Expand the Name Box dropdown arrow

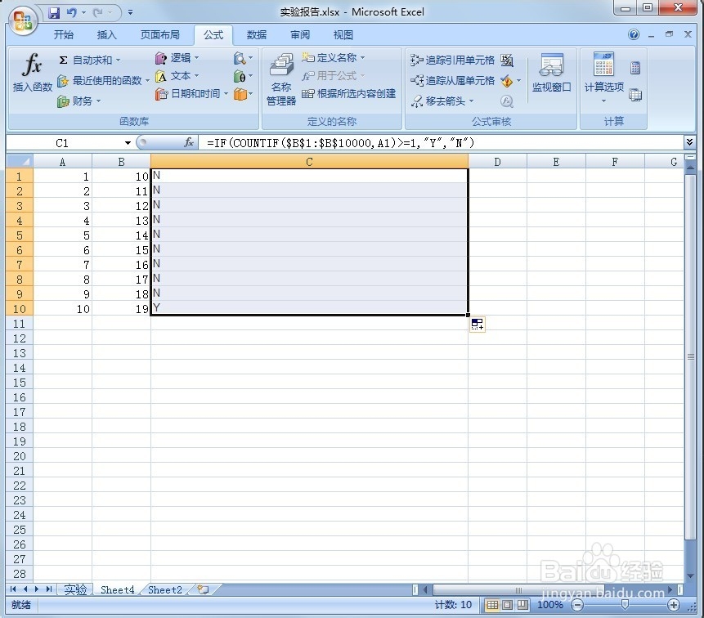pos(128,143)
